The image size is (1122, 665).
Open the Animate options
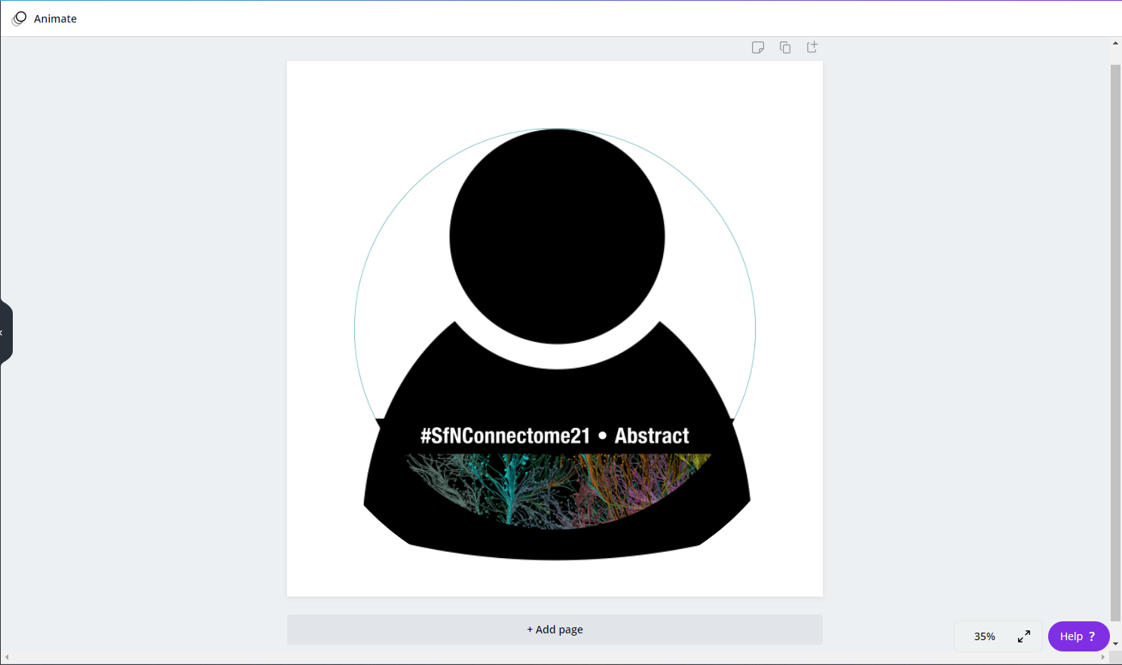tap(44, 18)
